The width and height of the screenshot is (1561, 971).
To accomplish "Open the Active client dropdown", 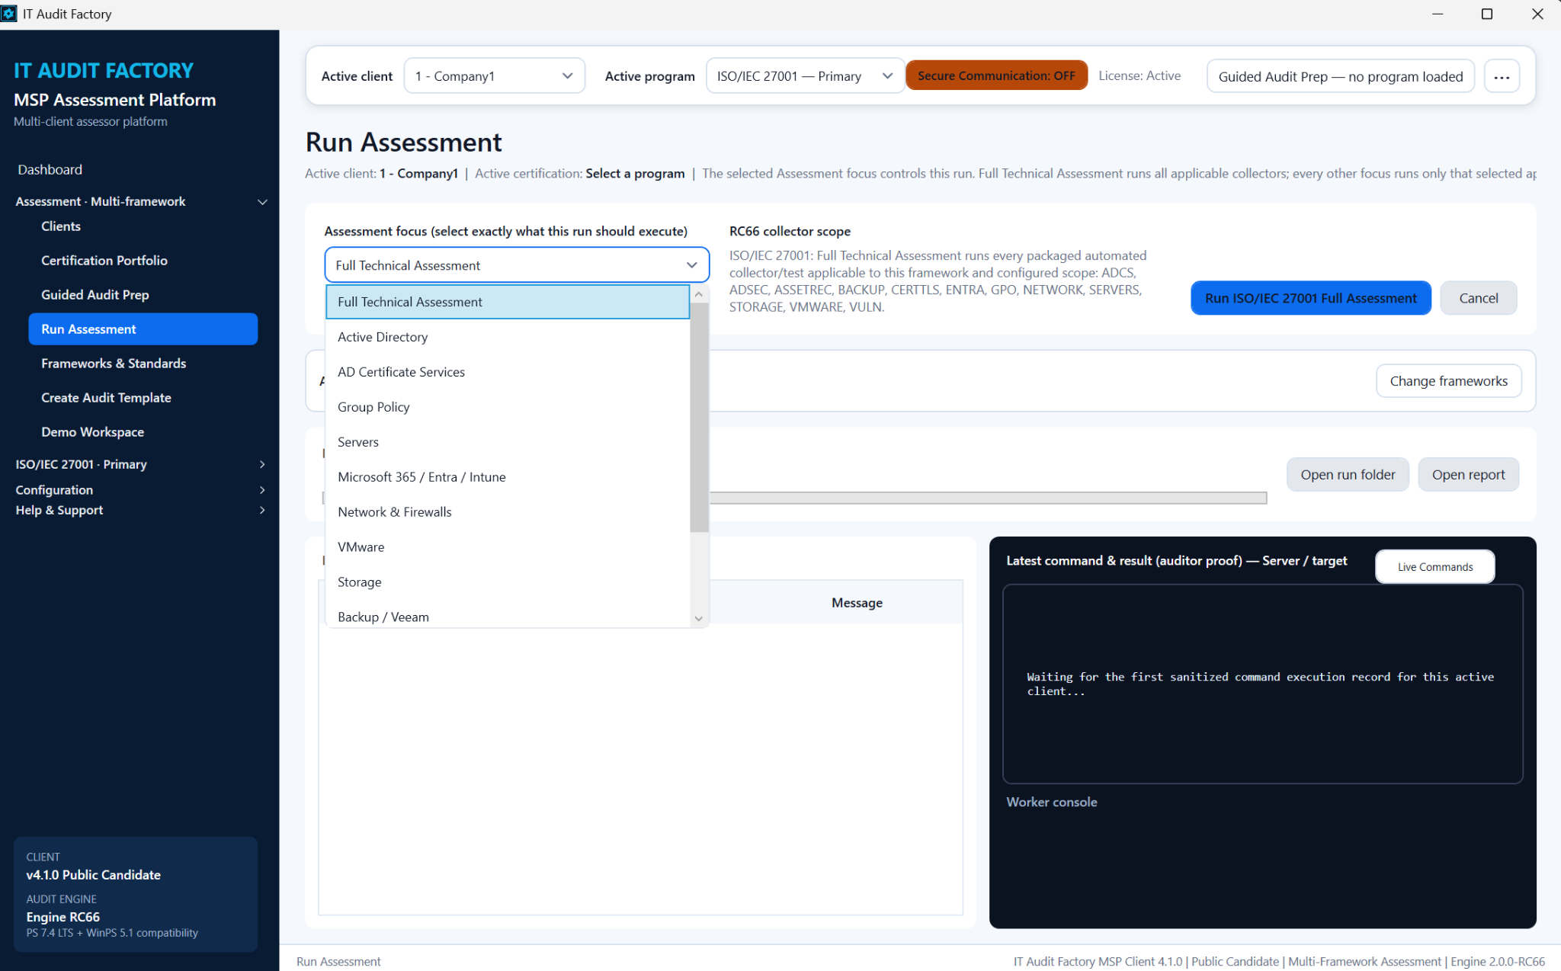I will click(x=494, y=76).
